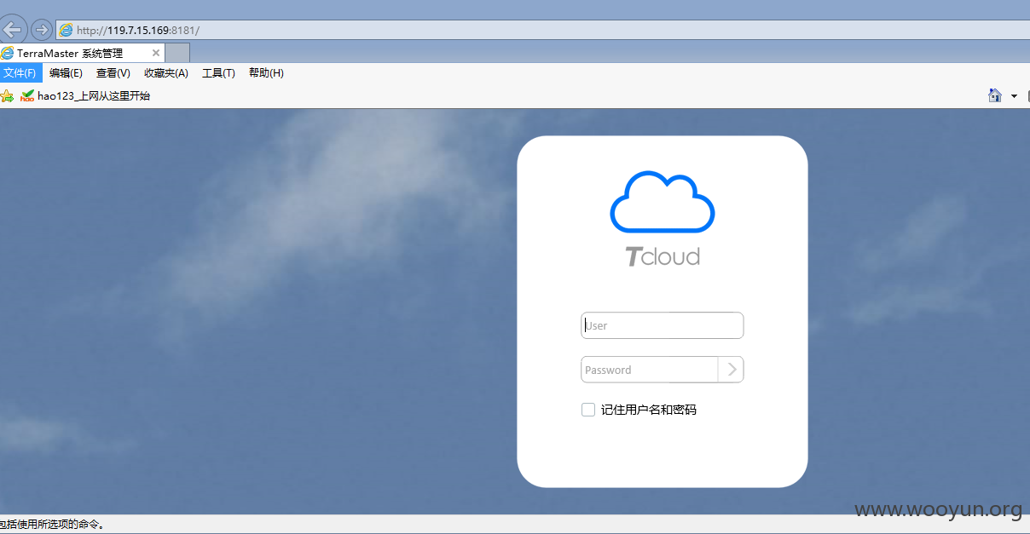1030x534 pixels.
Task: Click the favorites star icon
Action: click(7, 96)
